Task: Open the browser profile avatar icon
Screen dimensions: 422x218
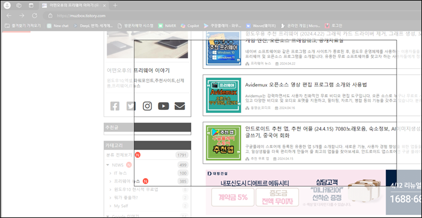Action: [x=7, y=5]
